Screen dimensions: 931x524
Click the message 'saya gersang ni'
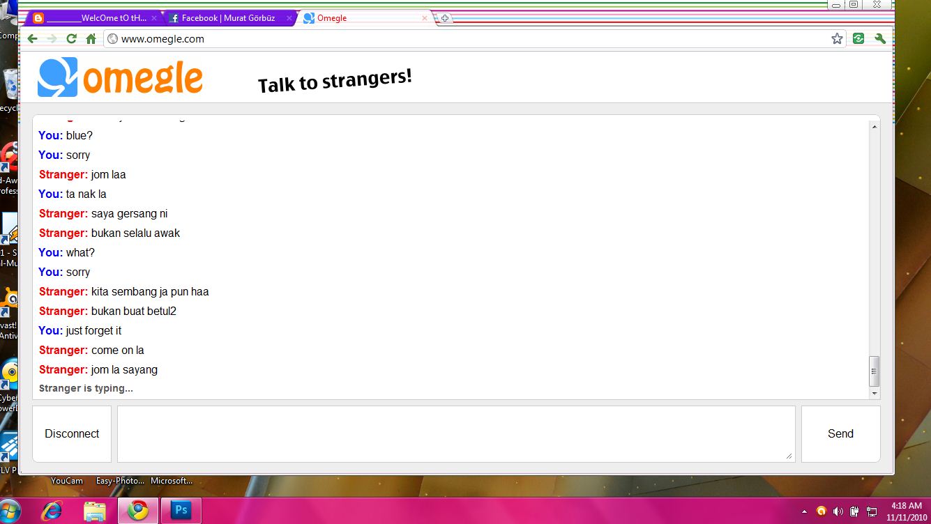coord(129,213)
